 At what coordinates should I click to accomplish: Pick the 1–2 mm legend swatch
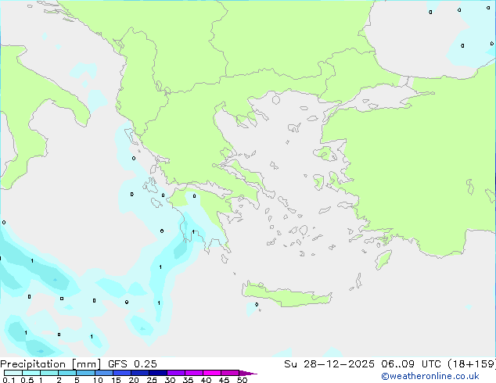tap(49, 373)
